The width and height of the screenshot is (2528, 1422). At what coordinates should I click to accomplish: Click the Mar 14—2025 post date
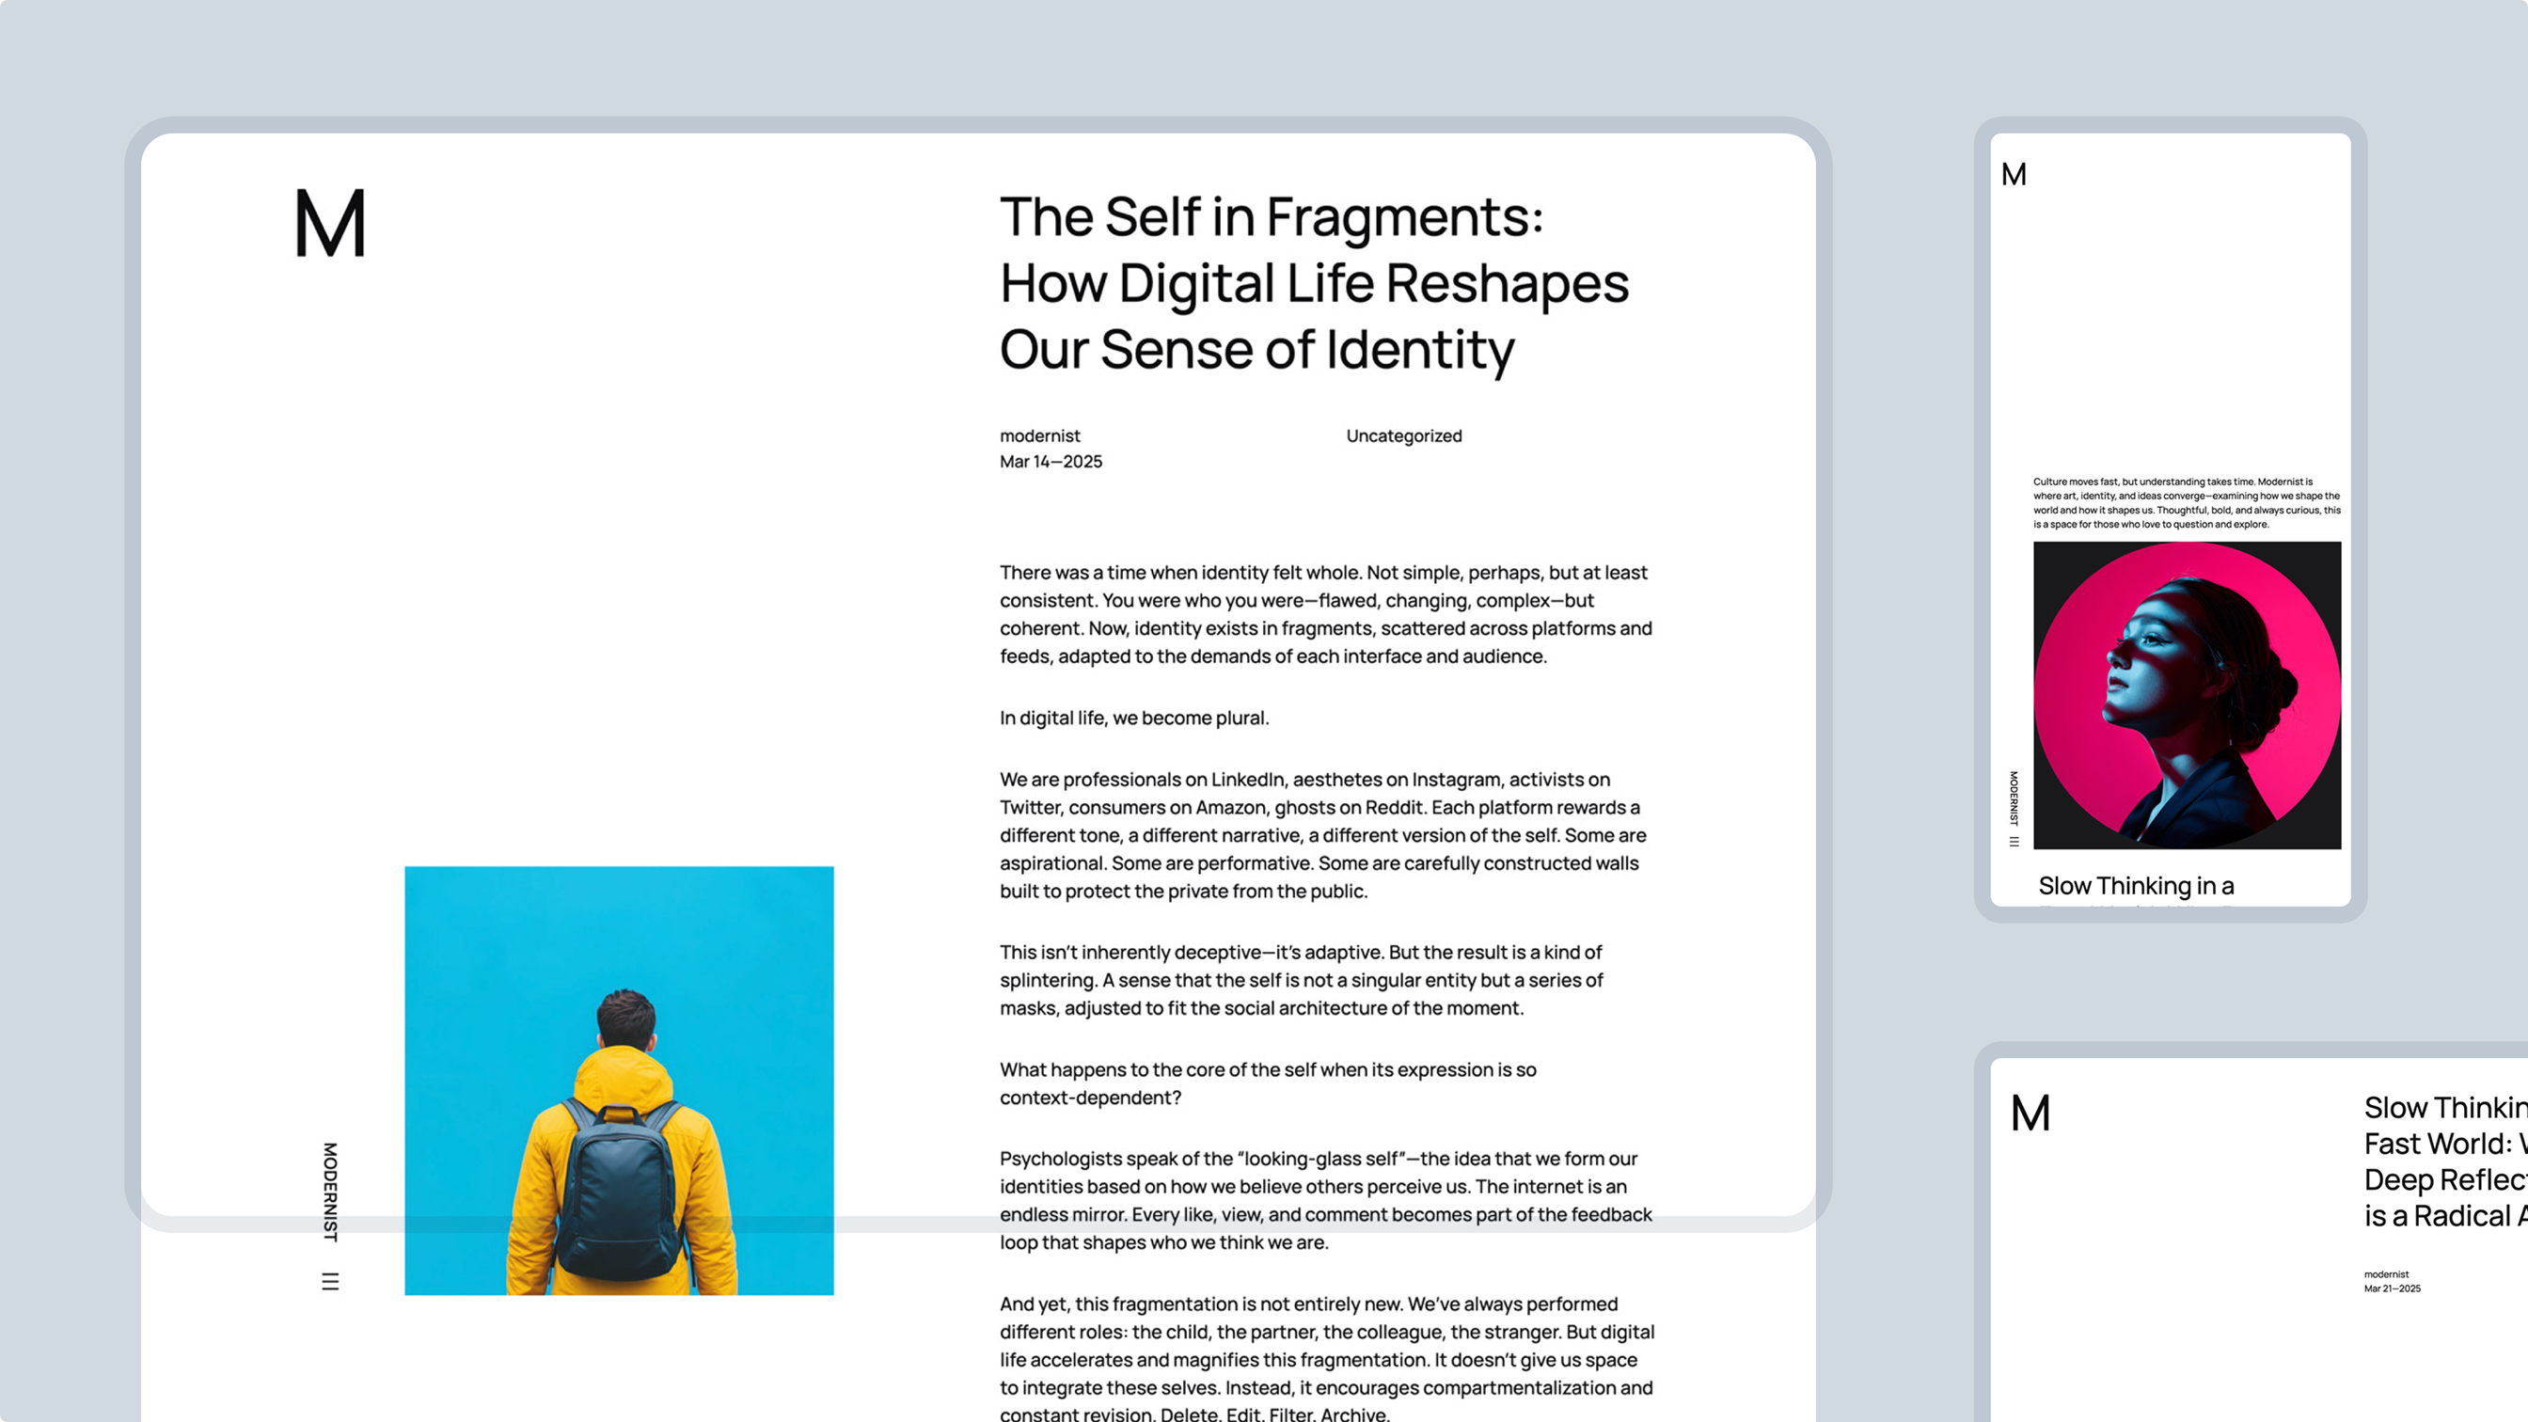pos(1051,461)
